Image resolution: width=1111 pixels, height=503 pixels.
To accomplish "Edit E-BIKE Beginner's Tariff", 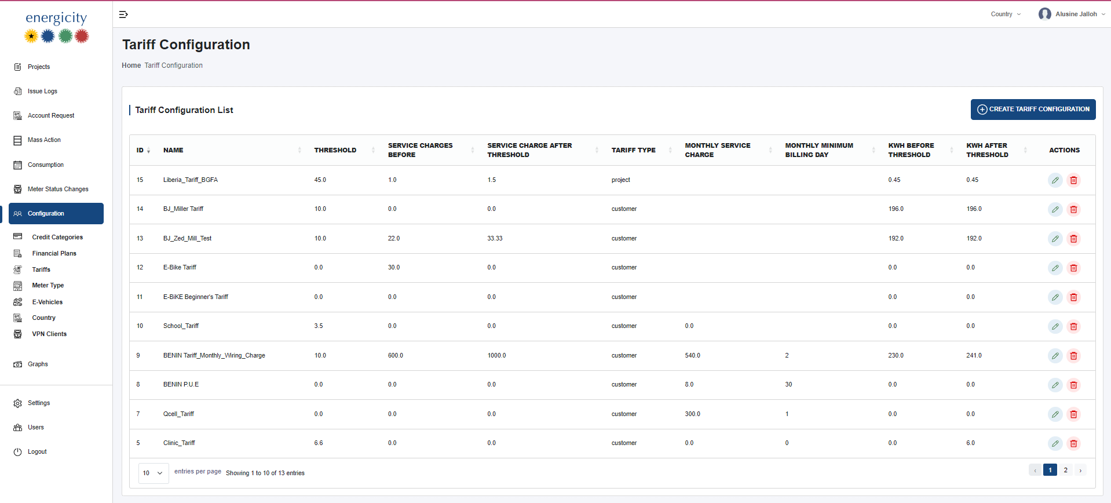I will 1055,297.
